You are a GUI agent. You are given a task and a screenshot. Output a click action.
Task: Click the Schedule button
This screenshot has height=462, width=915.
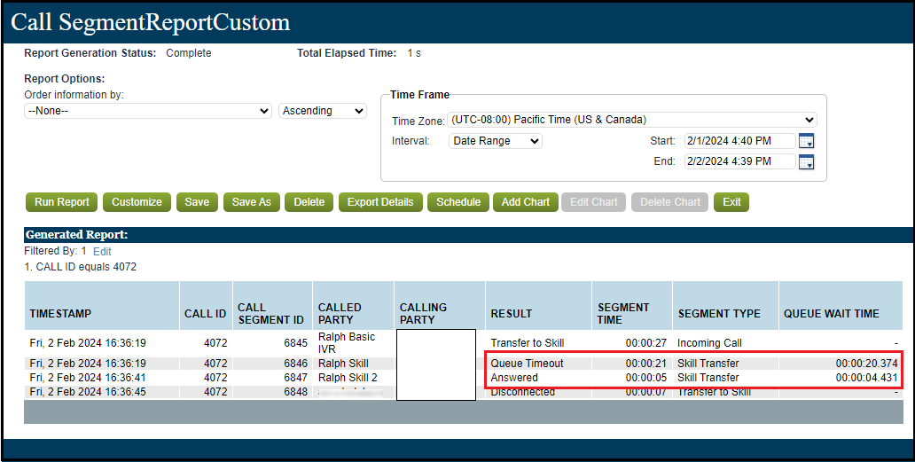click(458, 202)
